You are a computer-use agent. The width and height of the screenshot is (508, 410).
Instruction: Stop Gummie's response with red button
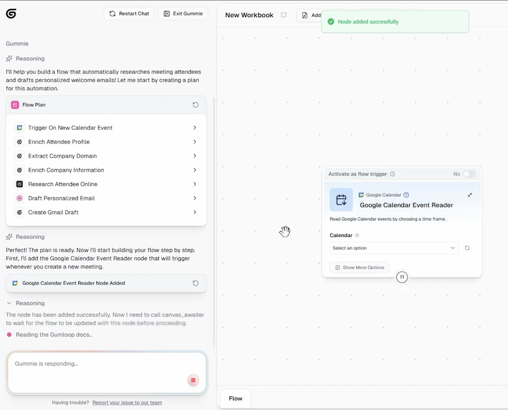pos(193,380)
